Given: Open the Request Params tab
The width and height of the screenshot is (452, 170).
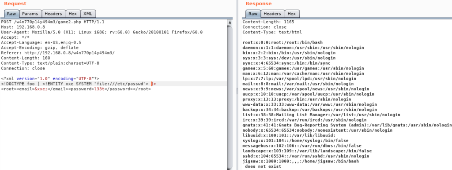Looking at the screenshot, I should point(30,14).
